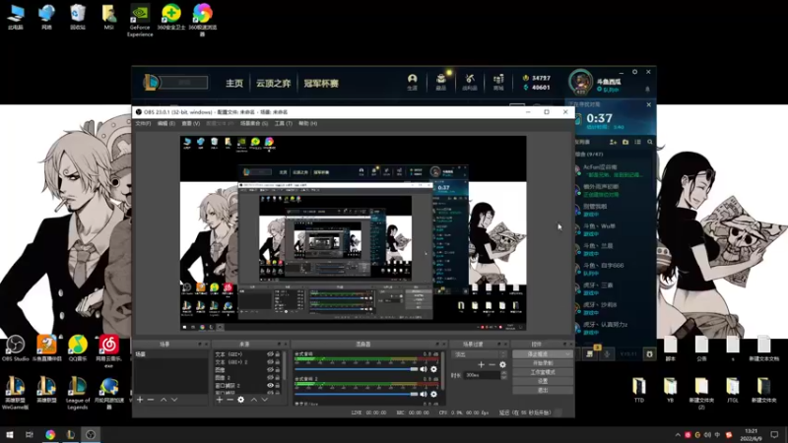Image resolution: width=788 pixels, height=443 pixels.
Task: Click 工作室模式 button in OBS controls
Action: [x=543, y=372]
